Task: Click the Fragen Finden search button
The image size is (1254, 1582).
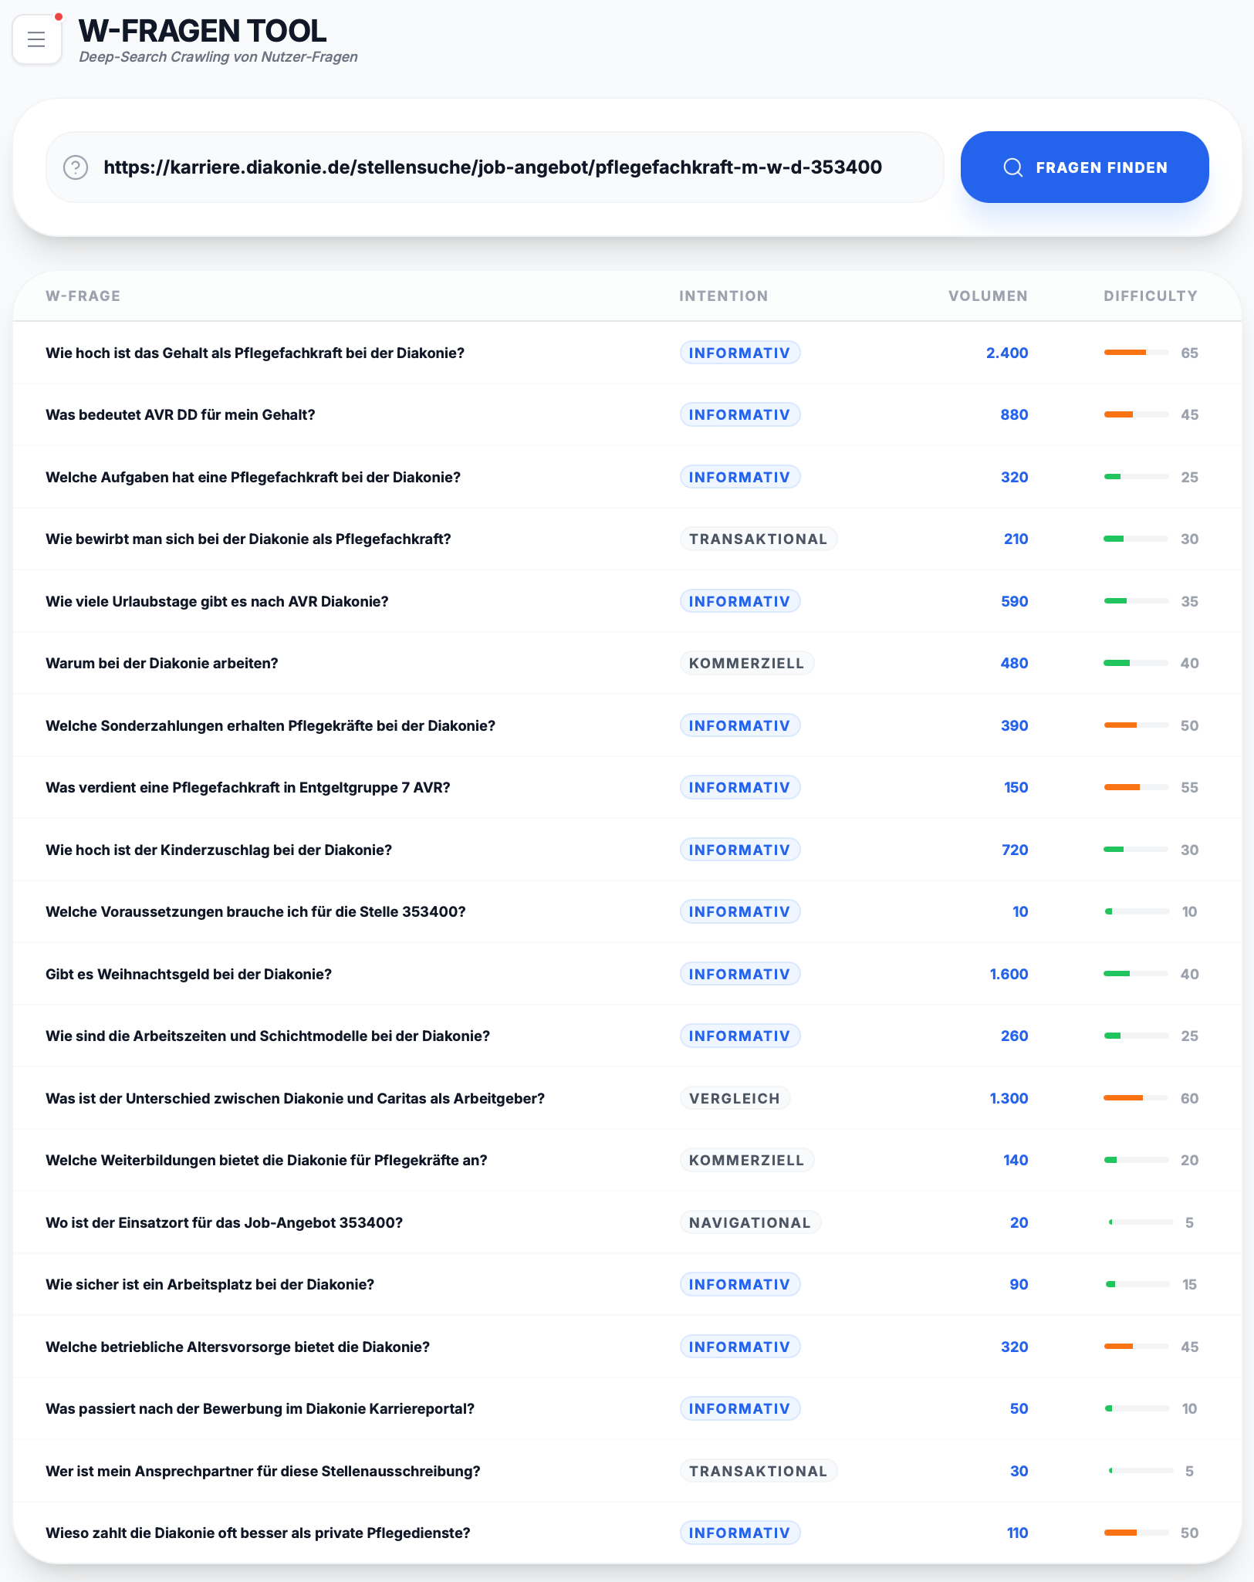Action: click(1084, 167)
